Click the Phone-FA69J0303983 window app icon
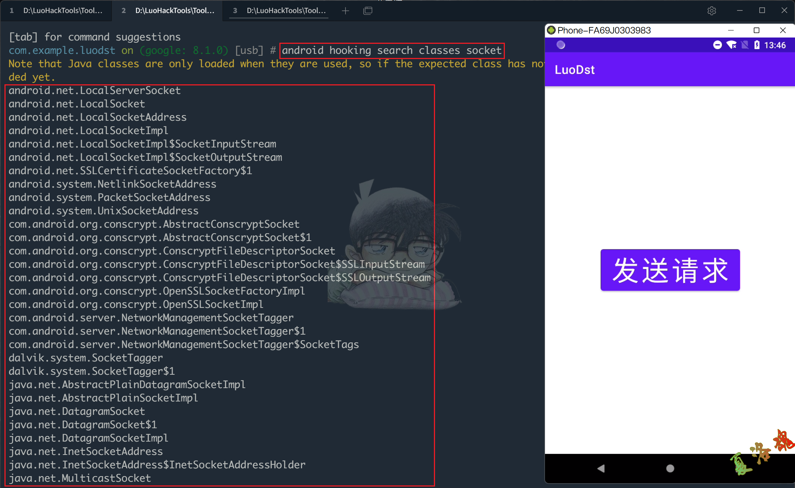795x488 pixels. pos(551,30)
